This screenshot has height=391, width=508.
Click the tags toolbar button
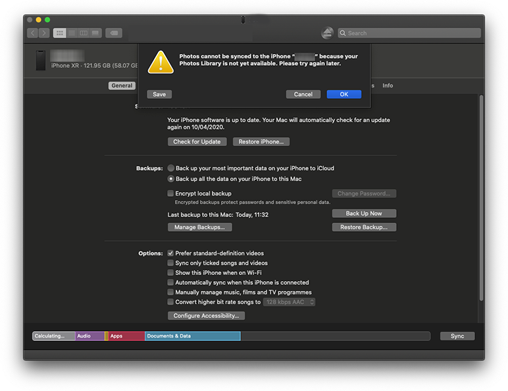click(x=114, y=33)
